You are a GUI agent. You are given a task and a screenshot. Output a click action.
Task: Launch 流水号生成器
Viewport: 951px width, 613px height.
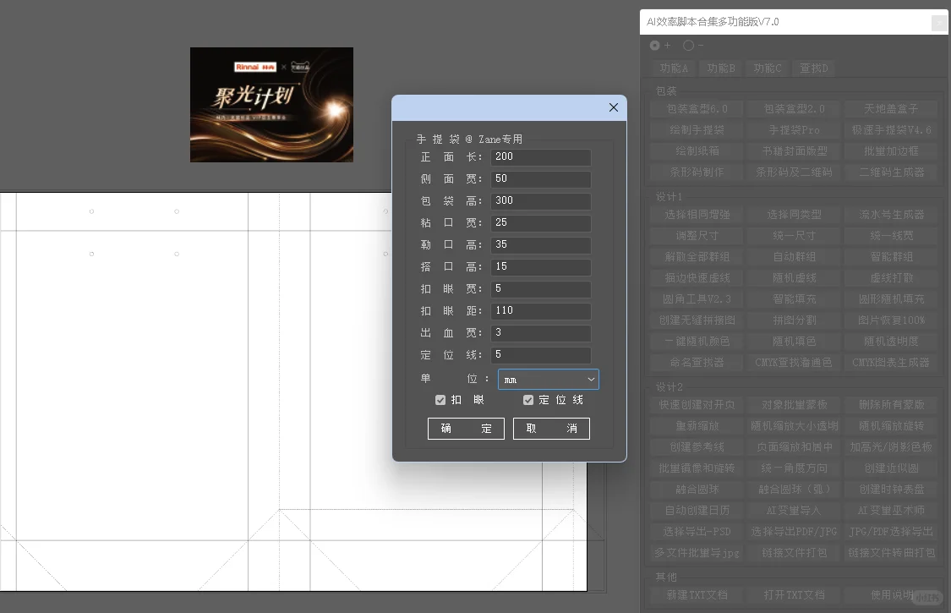(891, 214)
